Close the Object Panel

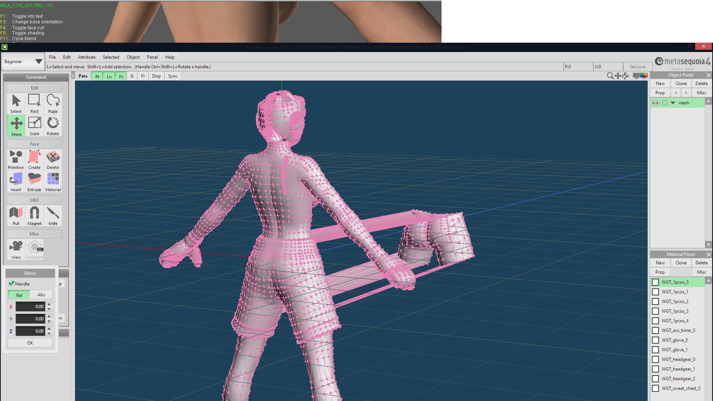point(709,75)
